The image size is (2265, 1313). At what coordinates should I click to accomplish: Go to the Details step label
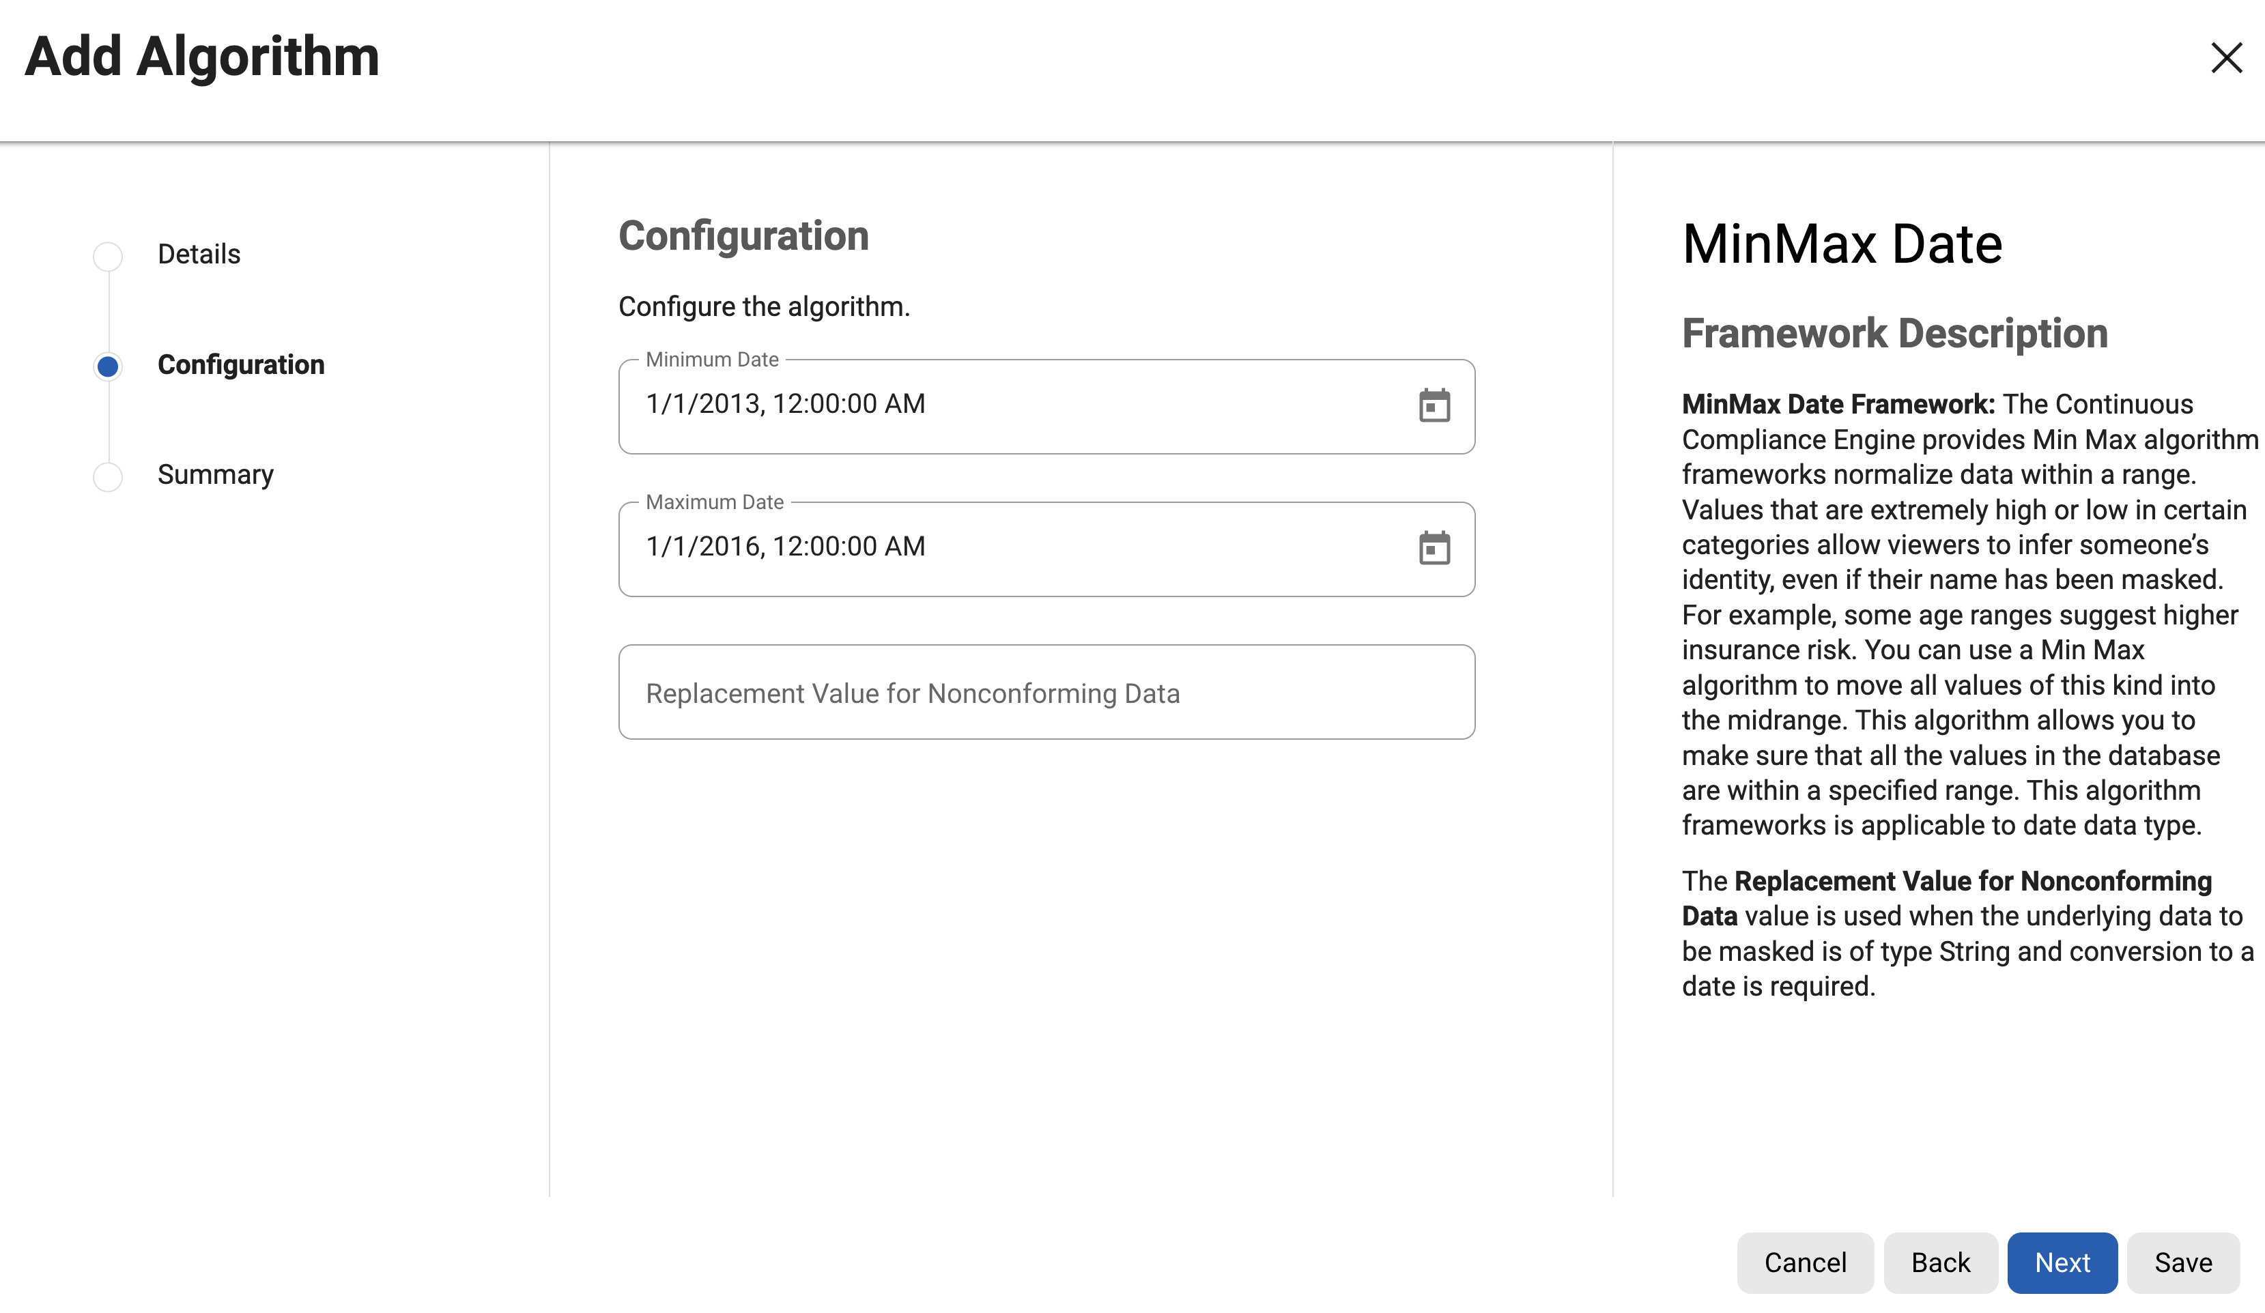(x=199, y=255)
